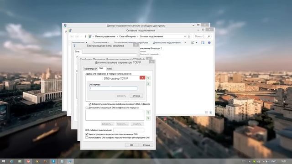Go up one level with the up arrow
The image size is (292, 164).
pyautogui.click(x=85, y=36)
